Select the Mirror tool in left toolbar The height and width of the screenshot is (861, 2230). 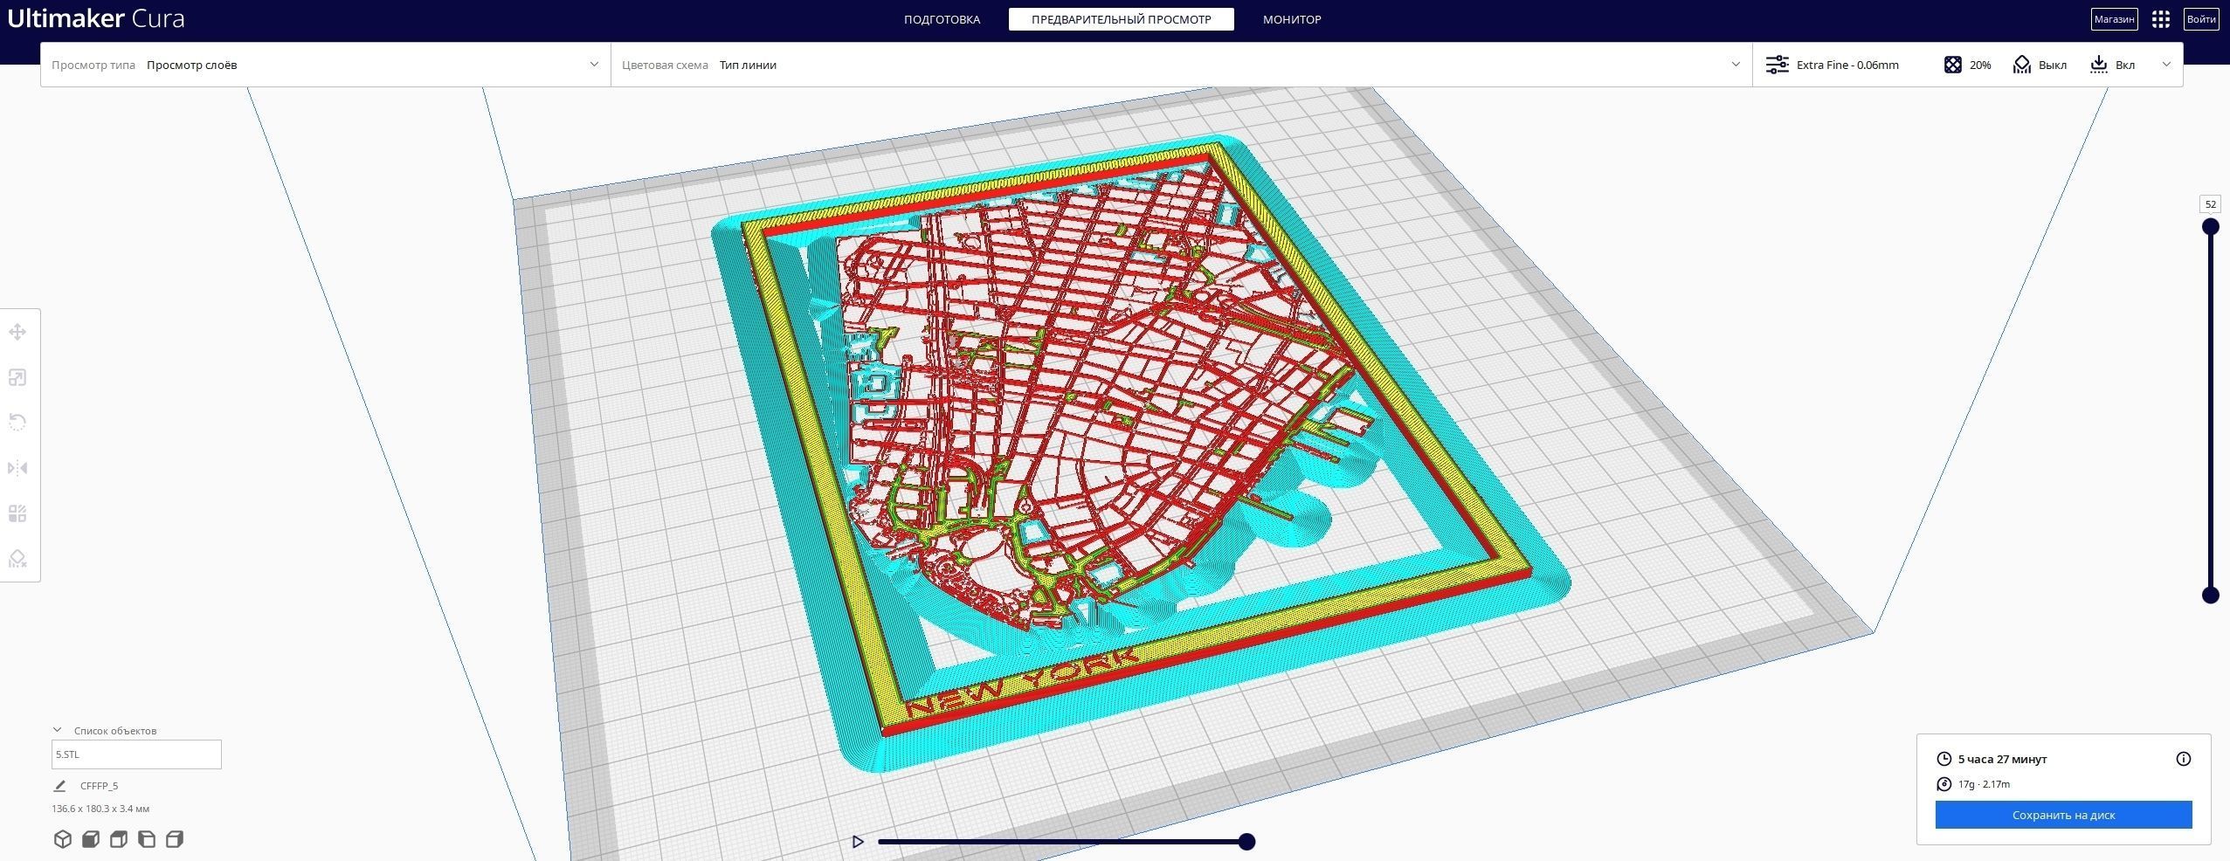[x=17, y=468]
